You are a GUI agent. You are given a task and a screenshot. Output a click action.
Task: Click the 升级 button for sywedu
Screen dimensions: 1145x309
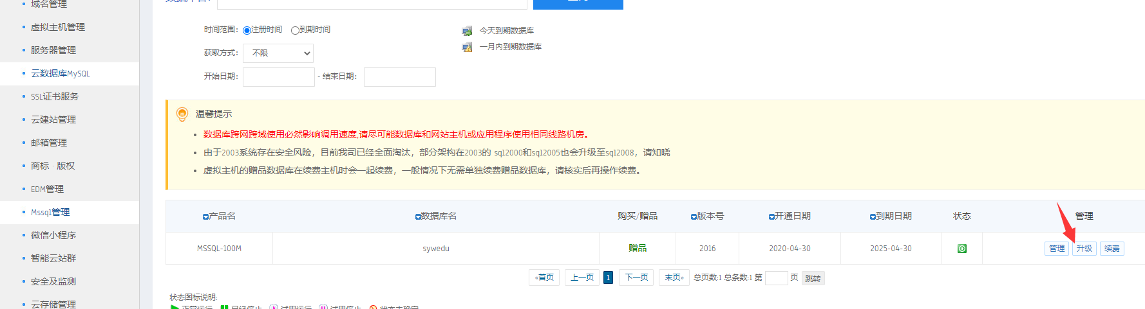coord(1084,249)
